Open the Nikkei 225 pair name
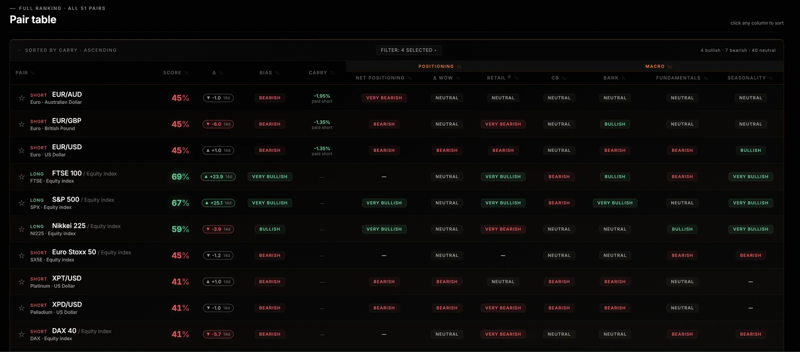Screen dimensions: 800x352 pyautogui.click(x=68, y=226)
